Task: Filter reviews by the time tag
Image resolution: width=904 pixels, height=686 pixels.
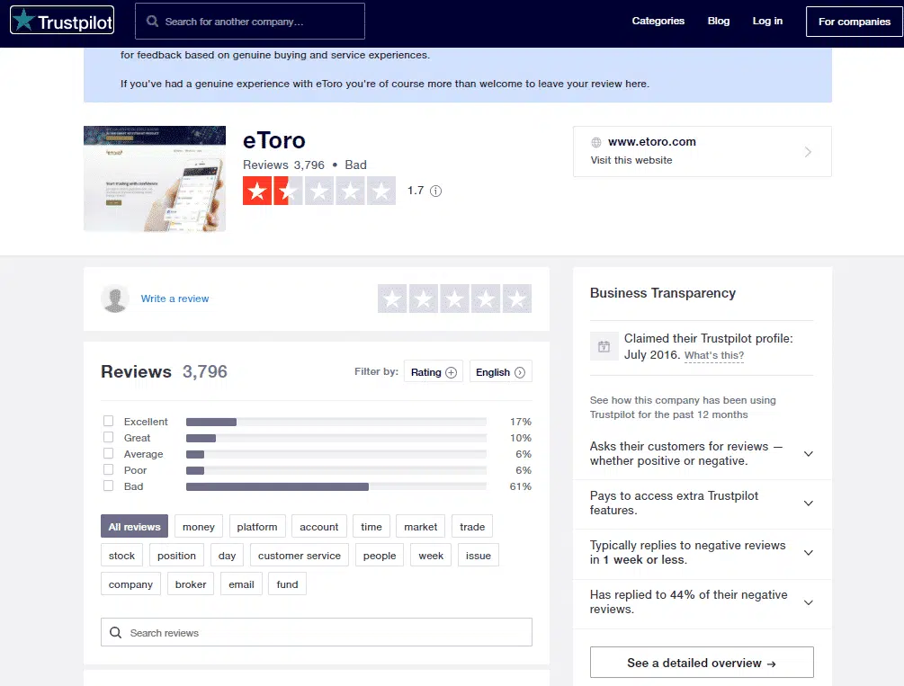Action: [x=371, y=526]
